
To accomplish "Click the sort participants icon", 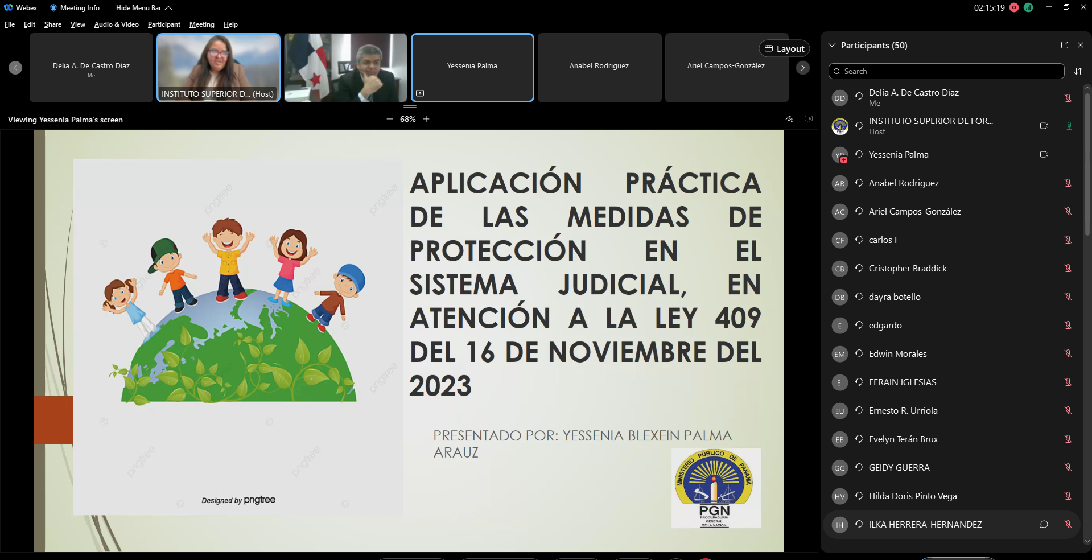I will coord(1078,71).
